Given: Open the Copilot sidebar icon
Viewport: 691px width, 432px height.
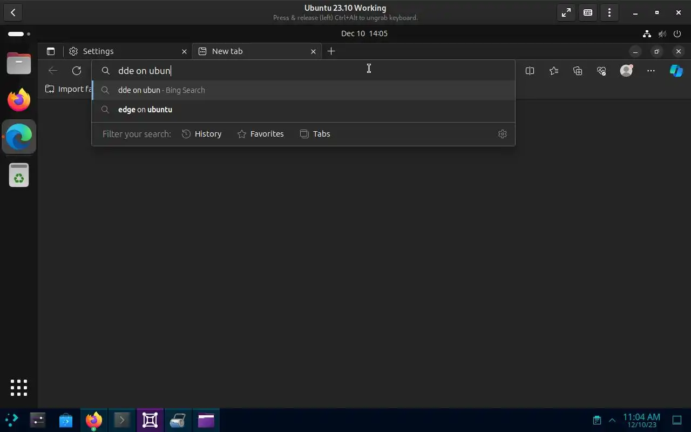Looking at the screenshot, I should point(676,71).
